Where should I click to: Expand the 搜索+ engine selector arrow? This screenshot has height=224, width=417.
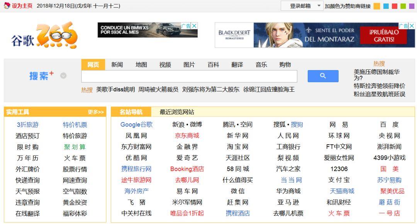pos(63,76)
